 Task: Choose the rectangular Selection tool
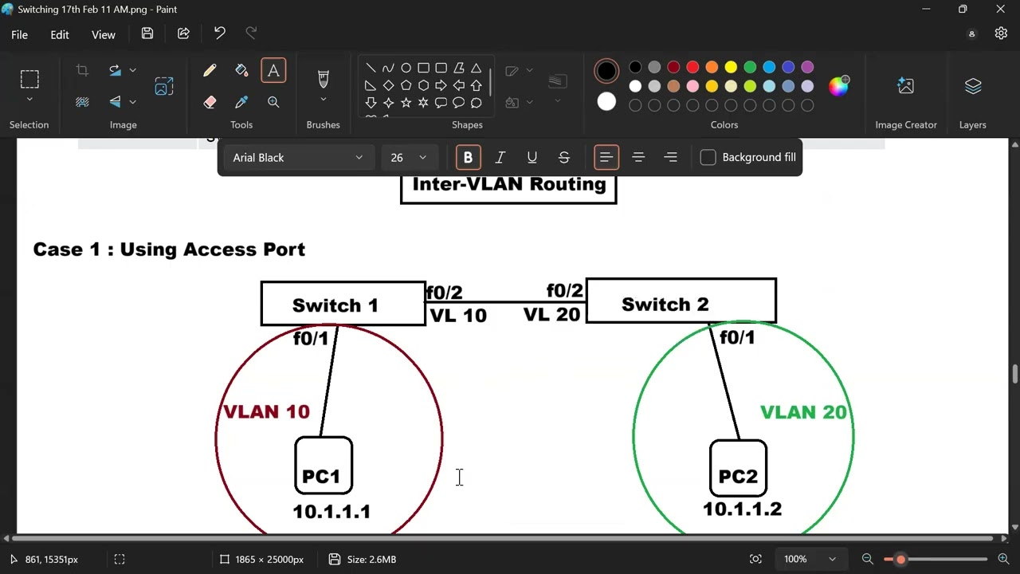coord(29,79)
